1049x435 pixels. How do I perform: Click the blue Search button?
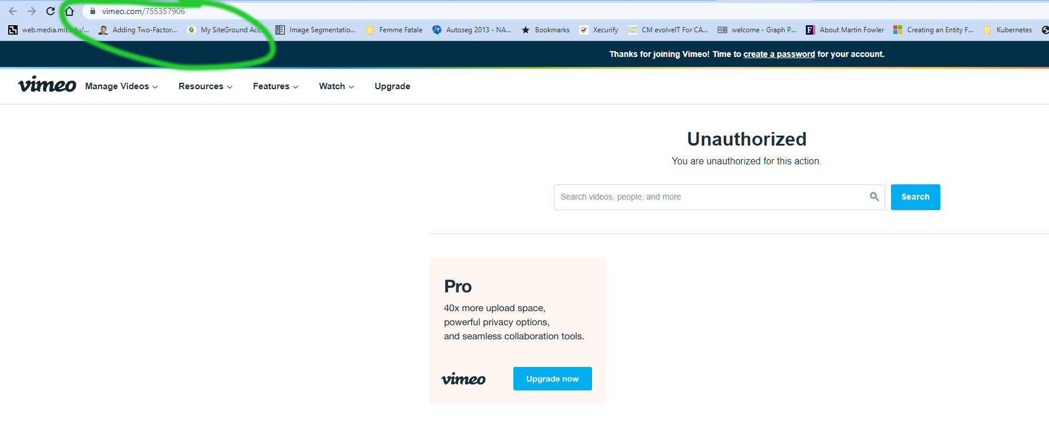[x=915, y=197]
